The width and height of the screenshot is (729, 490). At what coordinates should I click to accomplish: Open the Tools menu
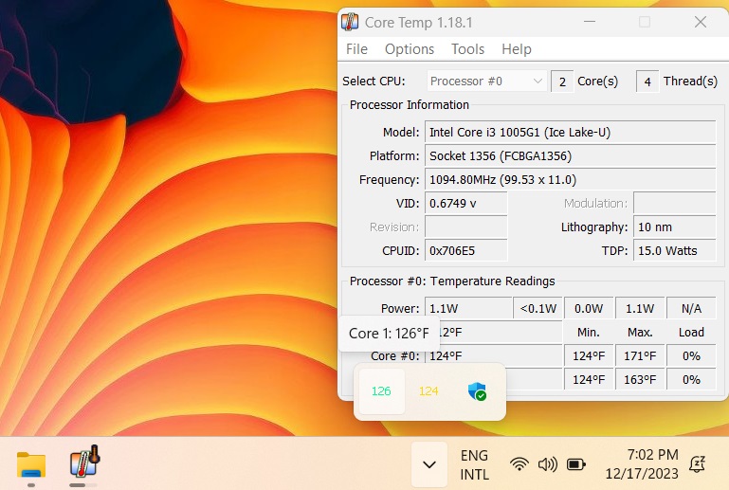(x=467, y=49)
